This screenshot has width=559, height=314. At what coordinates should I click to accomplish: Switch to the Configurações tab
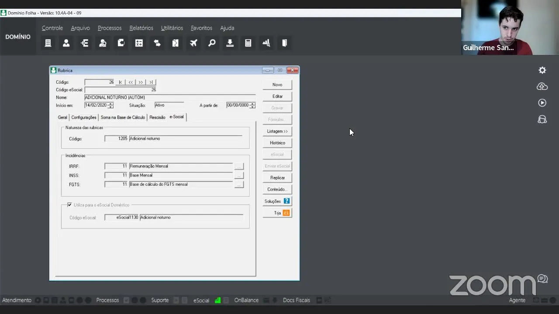[x=84, y=117]
